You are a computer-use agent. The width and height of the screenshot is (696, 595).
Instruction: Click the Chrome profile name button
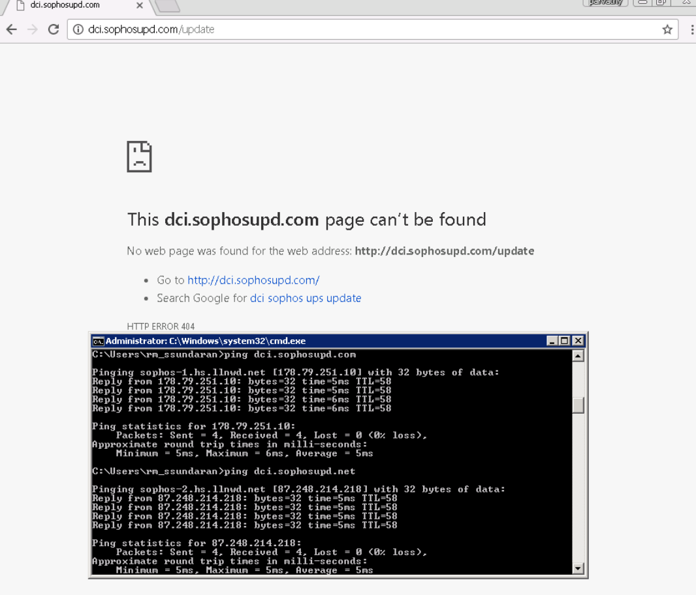click(605, 3)
